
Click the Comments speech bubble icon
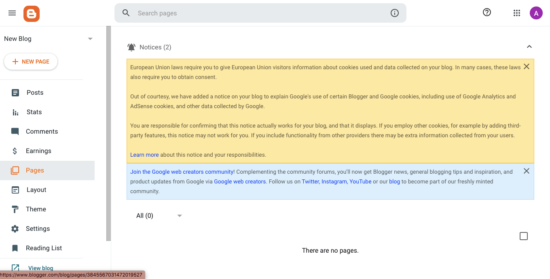[15, 132]
